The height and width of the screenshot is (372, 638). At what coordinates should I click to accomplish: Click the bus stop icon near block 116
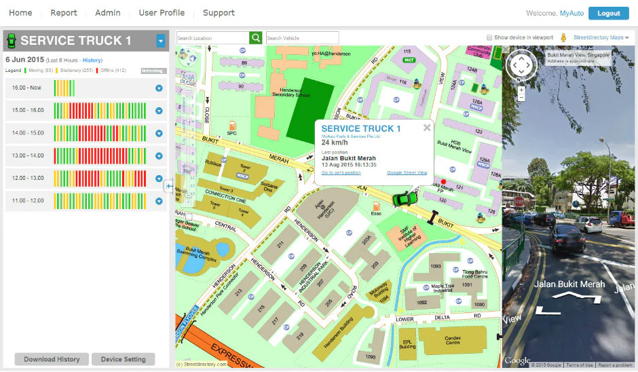tap(417, 84)
